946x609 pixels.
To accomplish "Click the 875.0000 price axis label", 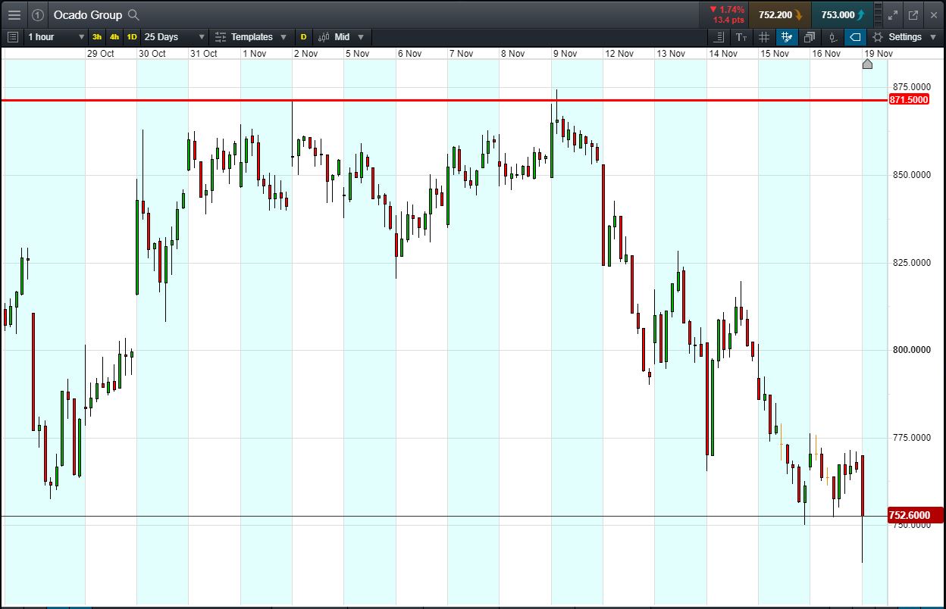I will [911, 87].
